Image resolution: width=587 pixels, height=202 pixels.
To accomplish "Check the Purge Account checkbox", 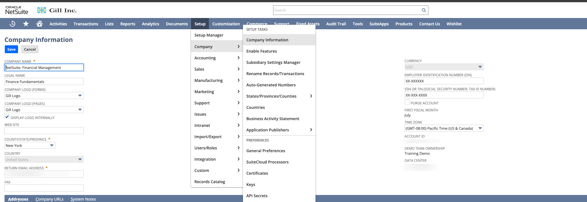I will click(407, 102).
